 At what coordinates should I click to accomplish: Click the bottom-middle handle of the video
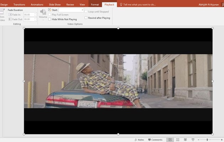click(x=118, y=134)
